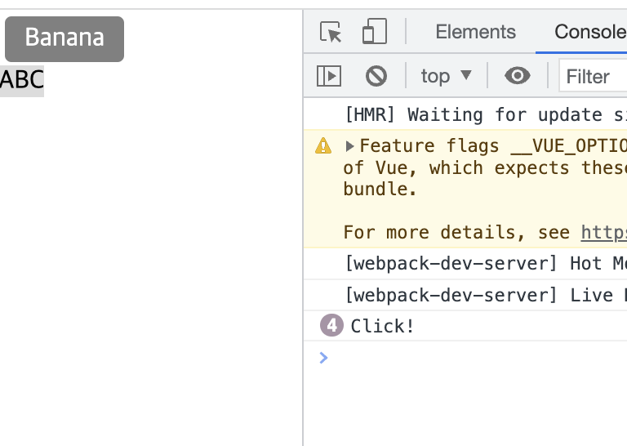Open the https link in warning
The image size is (627, 446).
604,232
